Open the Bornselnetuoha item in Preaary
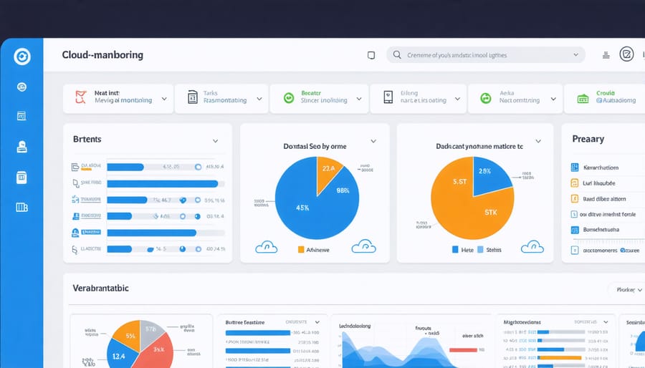Image resolution: width=645 pixels, height=368 pixels. coord(601,230)
